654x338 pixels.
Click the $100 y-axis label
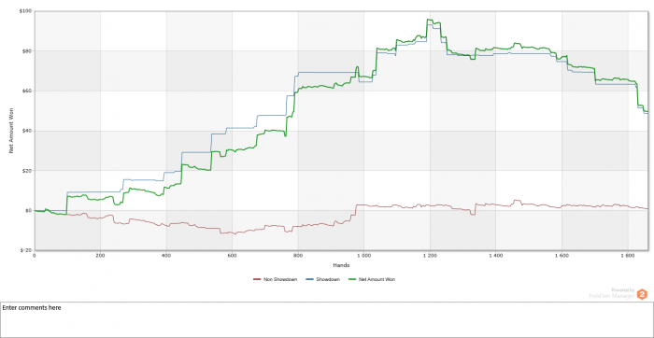(x=24, y=11)
